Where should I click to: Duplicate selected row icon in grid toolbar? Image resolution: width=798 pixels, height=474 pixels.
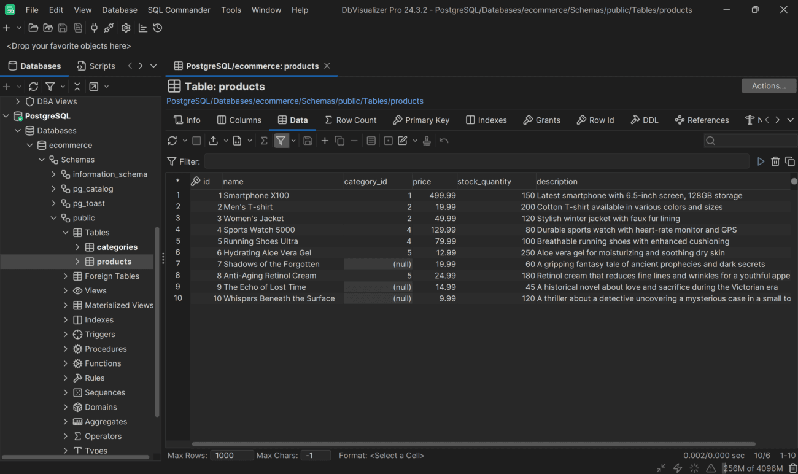coord(339,141)
